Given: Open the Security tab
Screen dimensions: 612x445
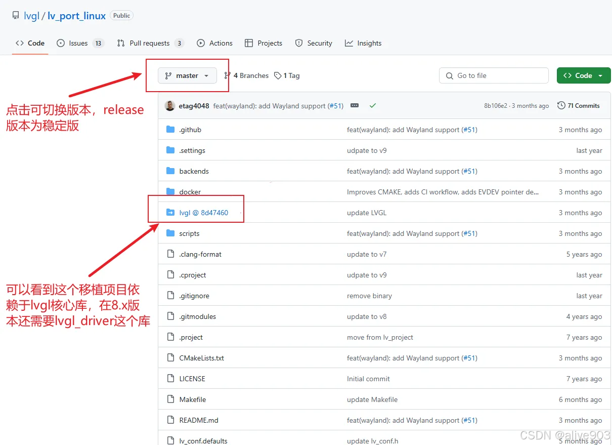Looking at the screenshot, I should click(x=314, y=43).
